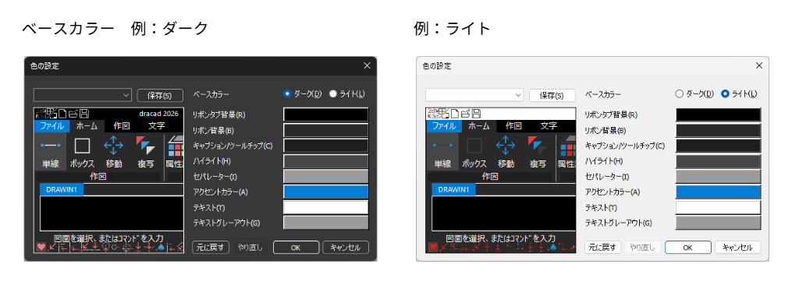Open DRAWIN1 document tab, dark preview
This screenshot has height=285, width=792.
coord(62,190)
